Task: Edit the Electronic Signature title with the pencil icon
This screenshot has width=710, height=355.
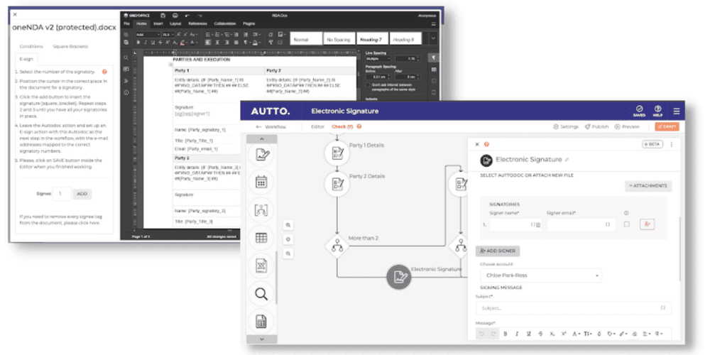Action: [567, 160]
